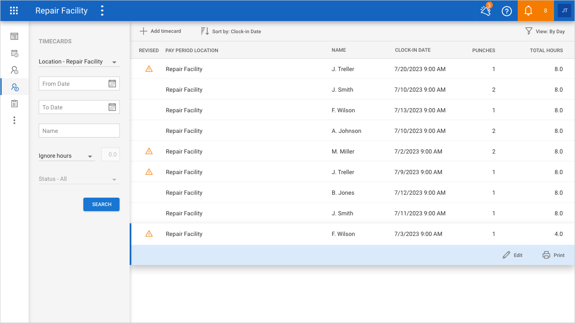Open the apps grid launcher icon

[14, 11]
